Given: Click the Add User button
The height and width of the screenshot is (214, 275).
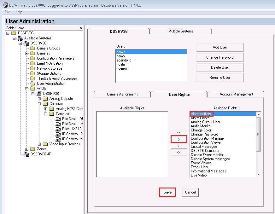Looking at the screenshot, I should [x=219, y=47].
